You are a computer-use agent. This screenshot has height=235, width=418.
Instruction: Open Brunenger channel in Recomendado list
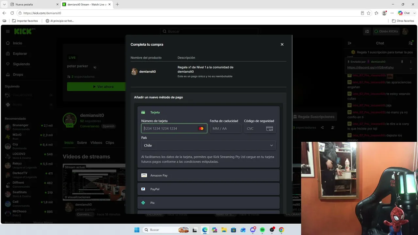pos(29,127)
